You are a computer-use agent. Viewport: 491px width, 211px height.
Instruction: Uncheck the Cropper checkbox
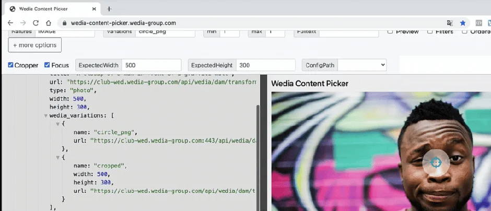coord(10,65)
